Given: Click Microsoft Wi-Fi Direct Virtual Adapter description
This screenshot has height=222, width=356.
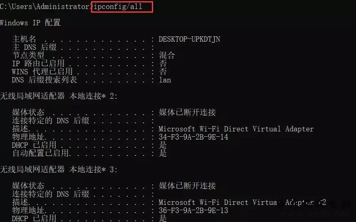Looking at the screenshot, I should (x=236, y=129).
